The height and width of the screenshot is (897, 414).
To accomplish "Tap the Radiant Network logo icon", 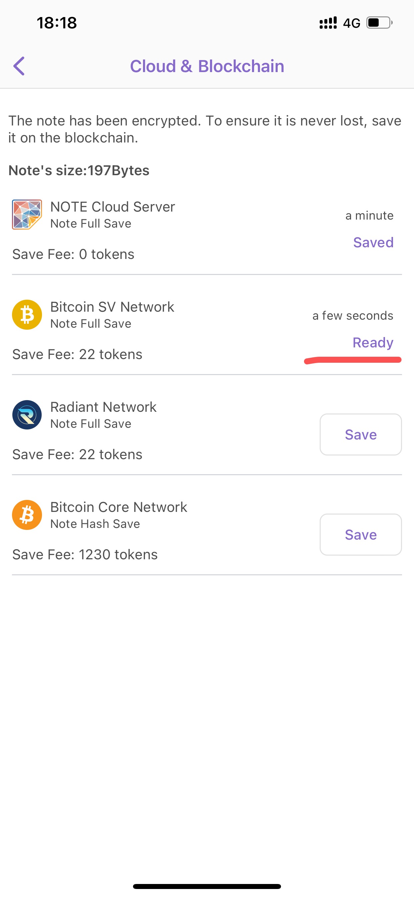I will pyautogui.click(x=27, y=415).
